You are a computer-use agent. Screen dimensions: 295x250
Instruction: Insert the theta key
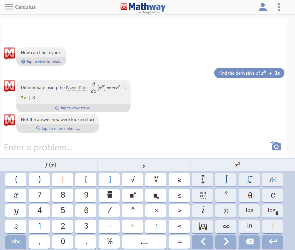pos(249,195)
